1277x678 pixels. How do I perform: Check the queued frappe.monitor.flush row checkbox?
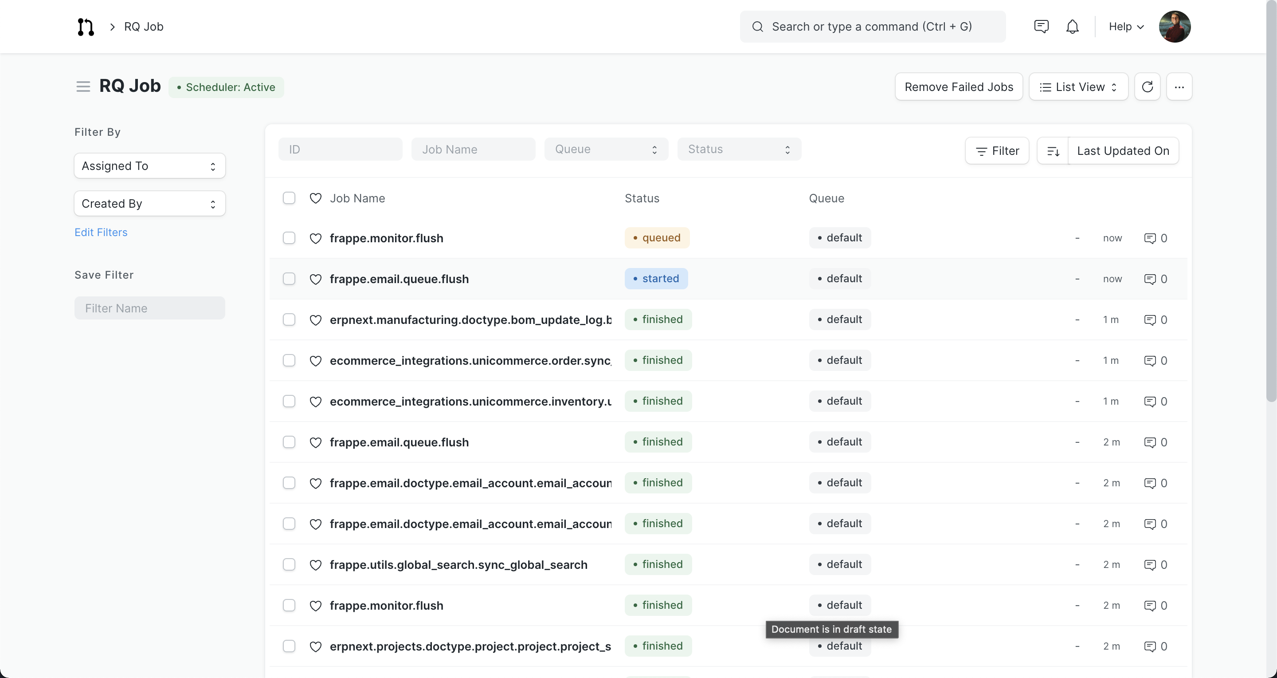tap(289, 238)
